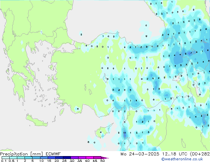
Task: Click the '35' legend scale label
Action: coord(79,161)
